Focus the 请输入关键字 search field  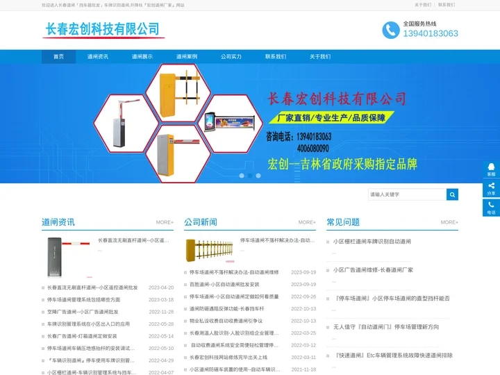click(x=407, y=194)
